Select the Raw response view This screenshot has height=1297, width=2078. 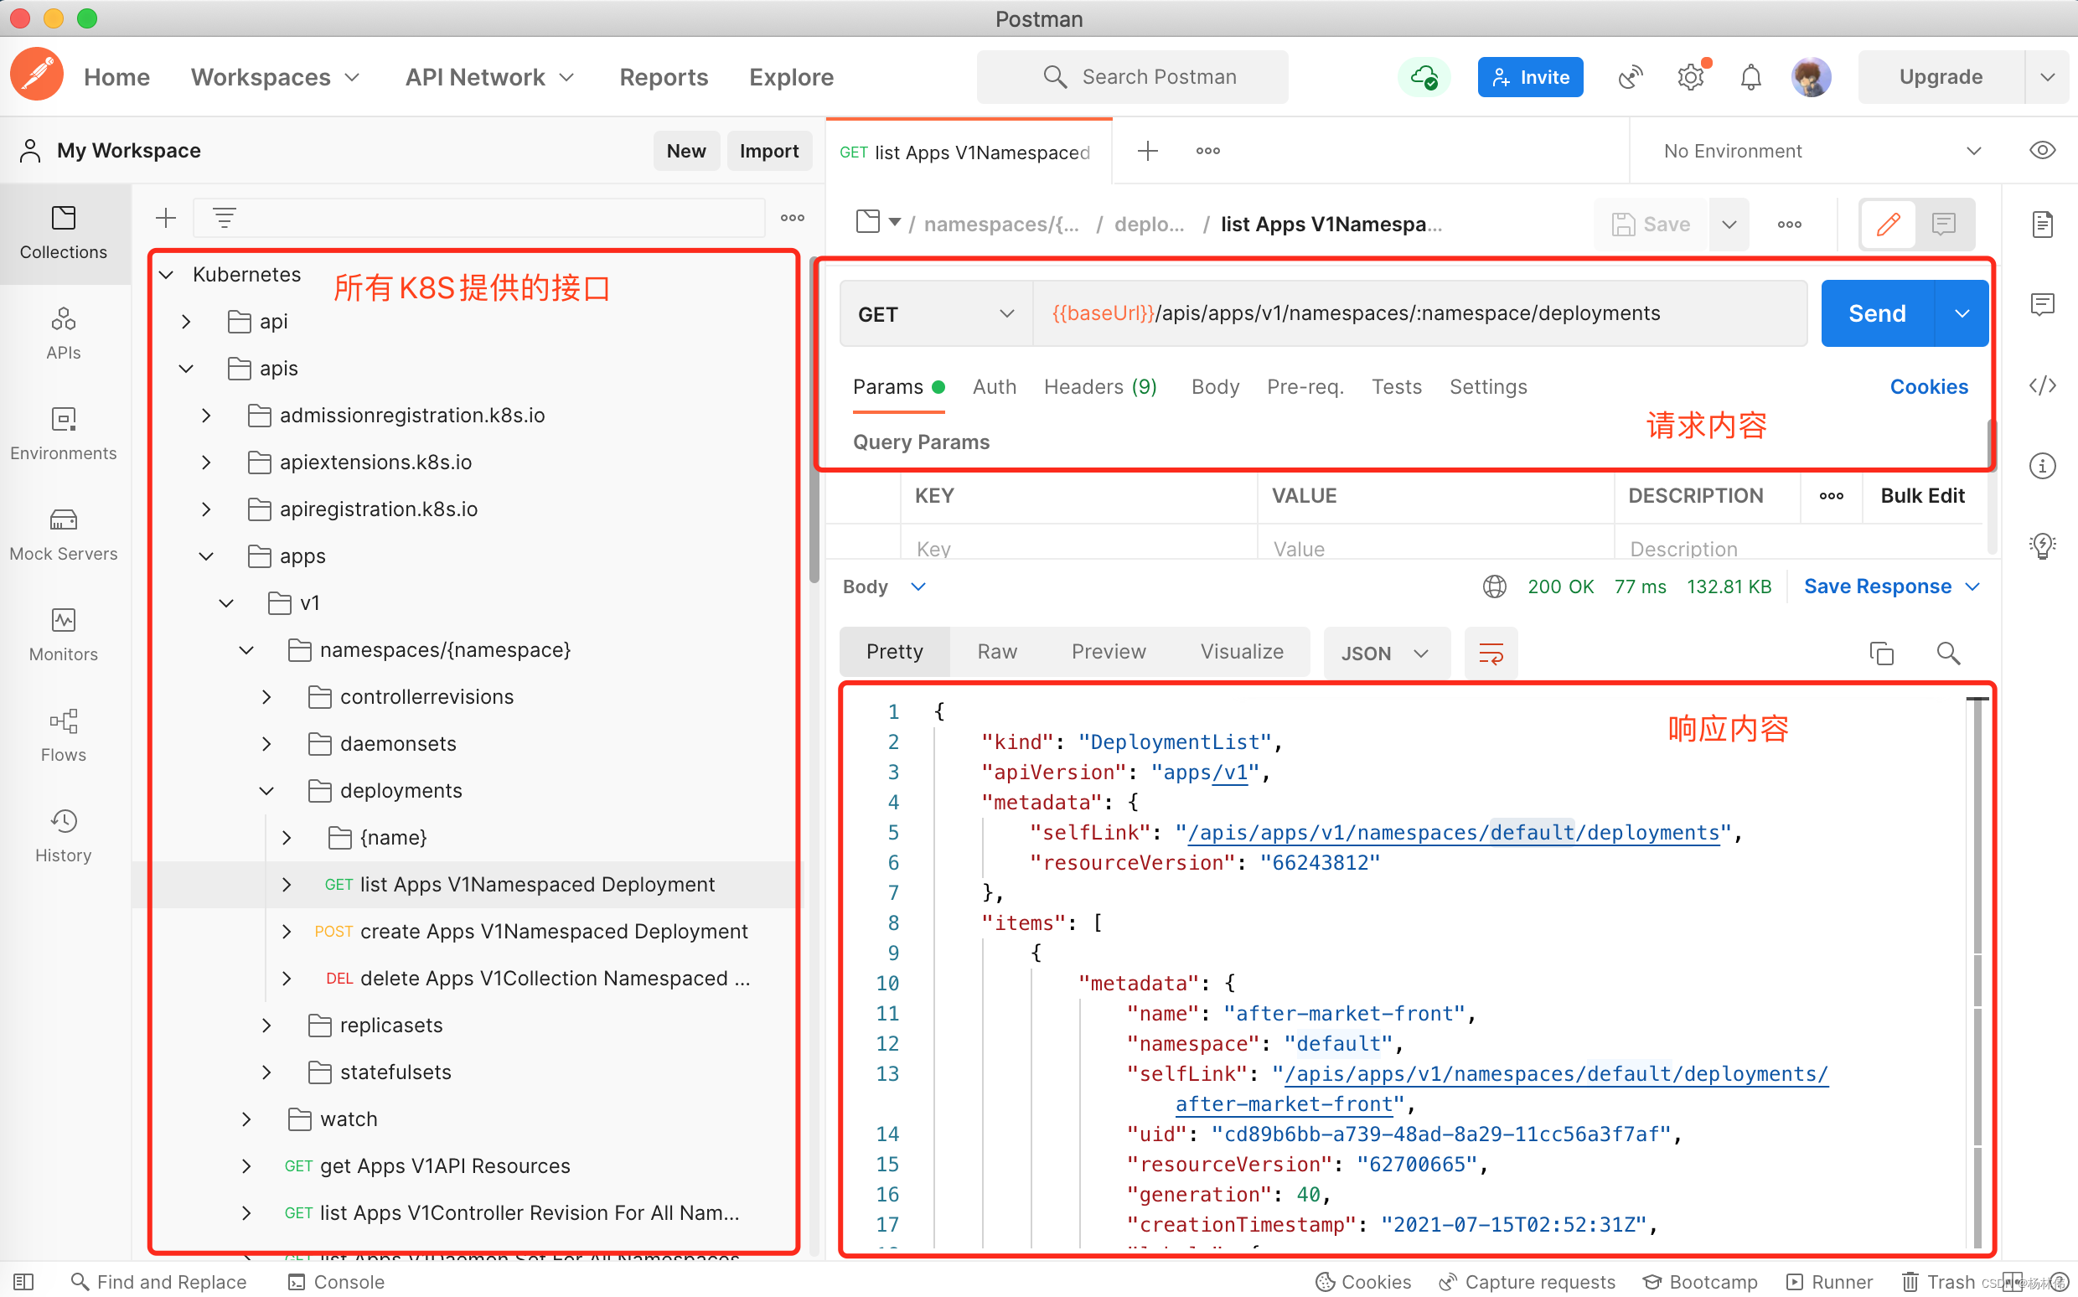[996, 652]
